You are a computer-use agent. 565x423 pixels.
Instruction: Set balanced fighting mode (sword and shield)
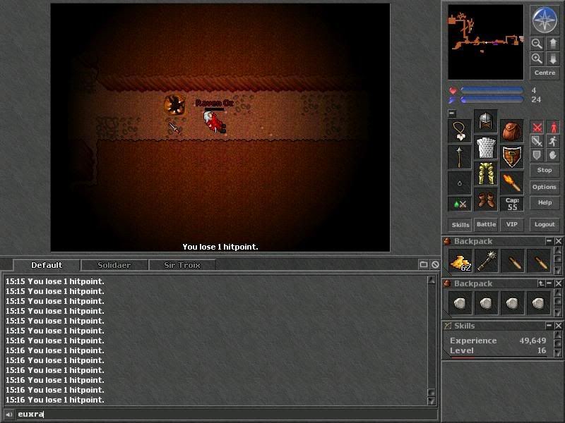point(537,141)
